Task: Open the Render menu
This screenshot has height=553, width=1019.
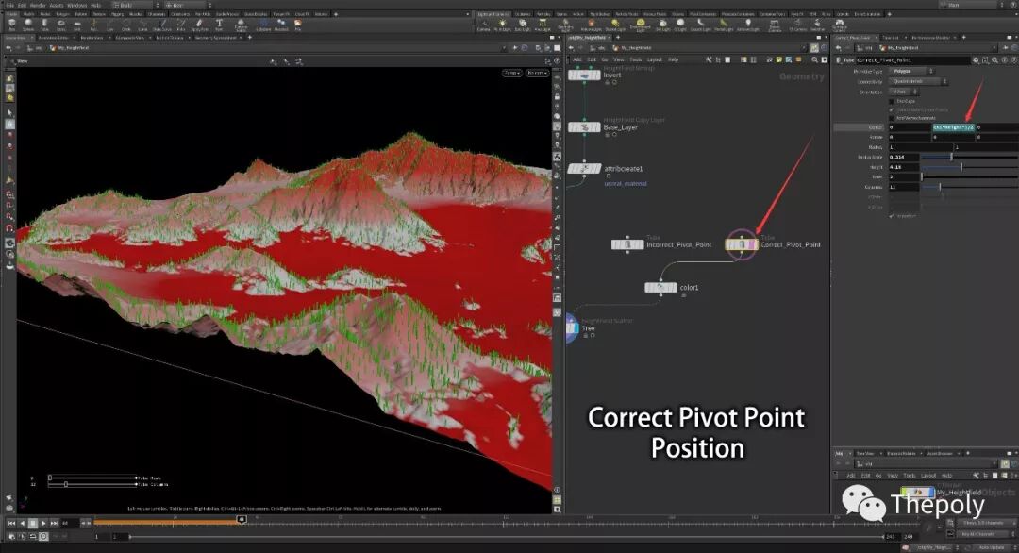Action: 37,5
